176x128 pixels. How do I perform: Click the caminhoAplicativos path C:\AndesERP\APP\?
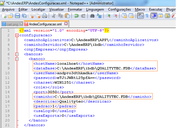(90, 40)
